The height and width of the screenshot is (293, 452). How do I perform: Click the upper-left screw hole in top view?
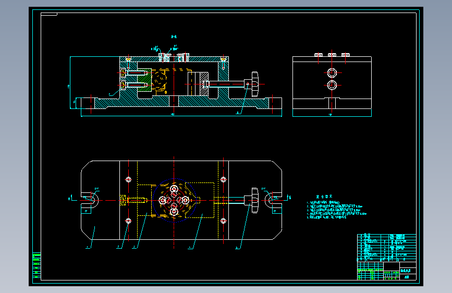pyautogui.click(x=129, y=179)
